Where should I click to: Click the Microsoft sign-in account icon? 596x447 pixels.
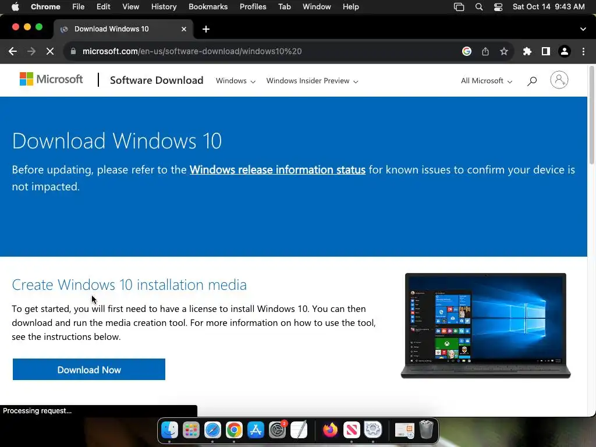[559, 80]
